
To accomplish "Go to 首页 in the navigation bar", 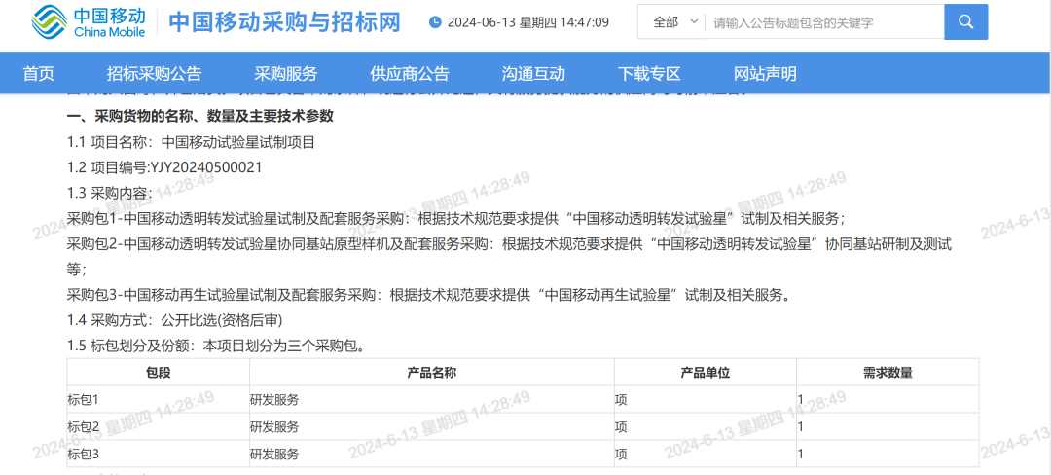I will click(x=38, y=74).
